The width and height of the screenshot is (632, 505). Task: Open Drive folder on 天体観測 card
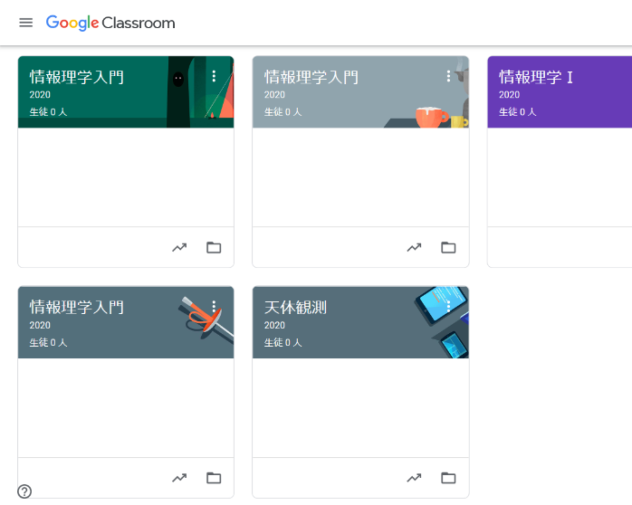click(x=448, y=477)
